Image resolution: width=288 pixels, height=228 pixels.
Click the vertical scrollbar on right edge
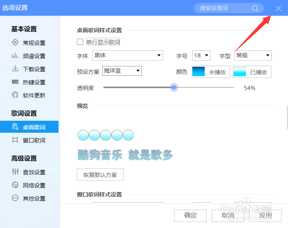coord(287,118)
